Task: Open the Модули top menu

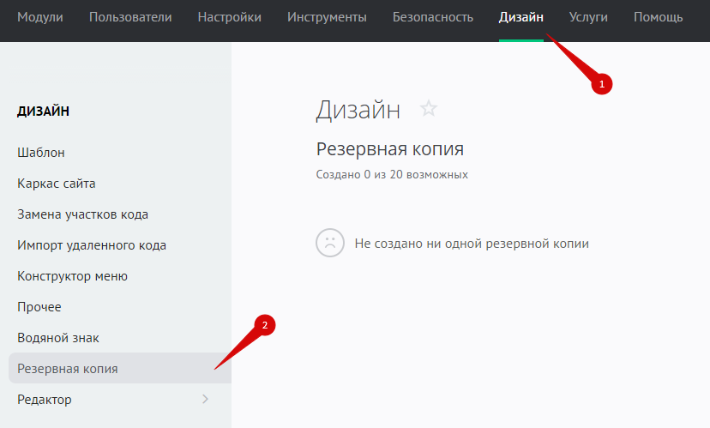Action: pyautogui.click(x=40, y=17)
